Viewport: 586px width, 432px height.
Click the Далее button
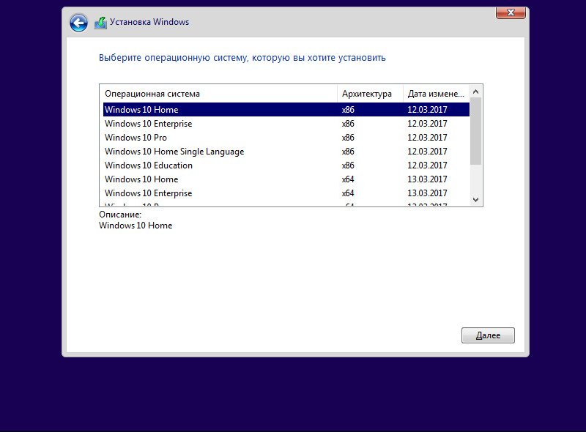[x=488, y=335]
